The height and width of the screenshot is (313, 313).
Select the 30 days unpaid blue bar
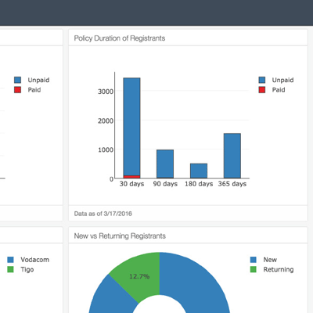click(131, 127)
